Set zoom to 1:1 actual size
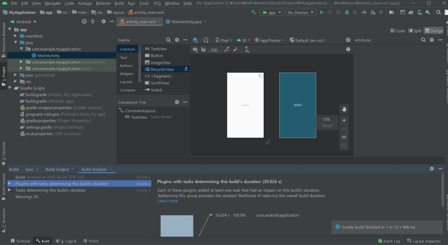This screenshot has height=245, width=448. tap(344, 137)
